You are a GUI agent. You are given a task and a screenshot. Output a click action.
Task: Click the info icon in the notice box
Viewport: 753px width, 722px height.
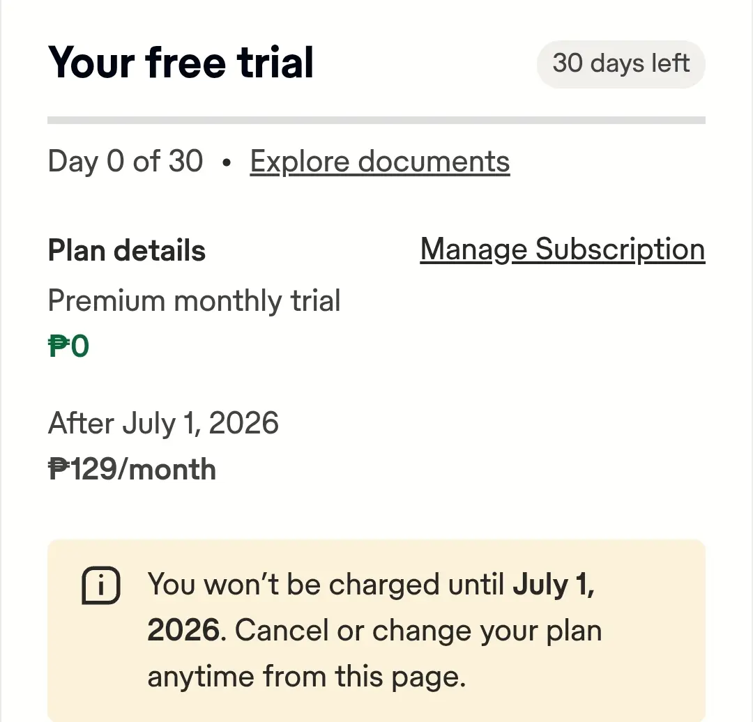pyautogui.click(x=101, y=585)
